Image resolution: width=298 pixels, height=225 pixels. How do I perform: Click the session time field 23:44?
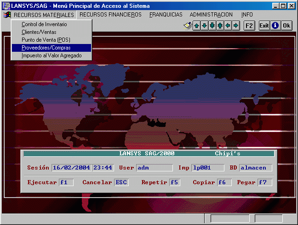103,168
